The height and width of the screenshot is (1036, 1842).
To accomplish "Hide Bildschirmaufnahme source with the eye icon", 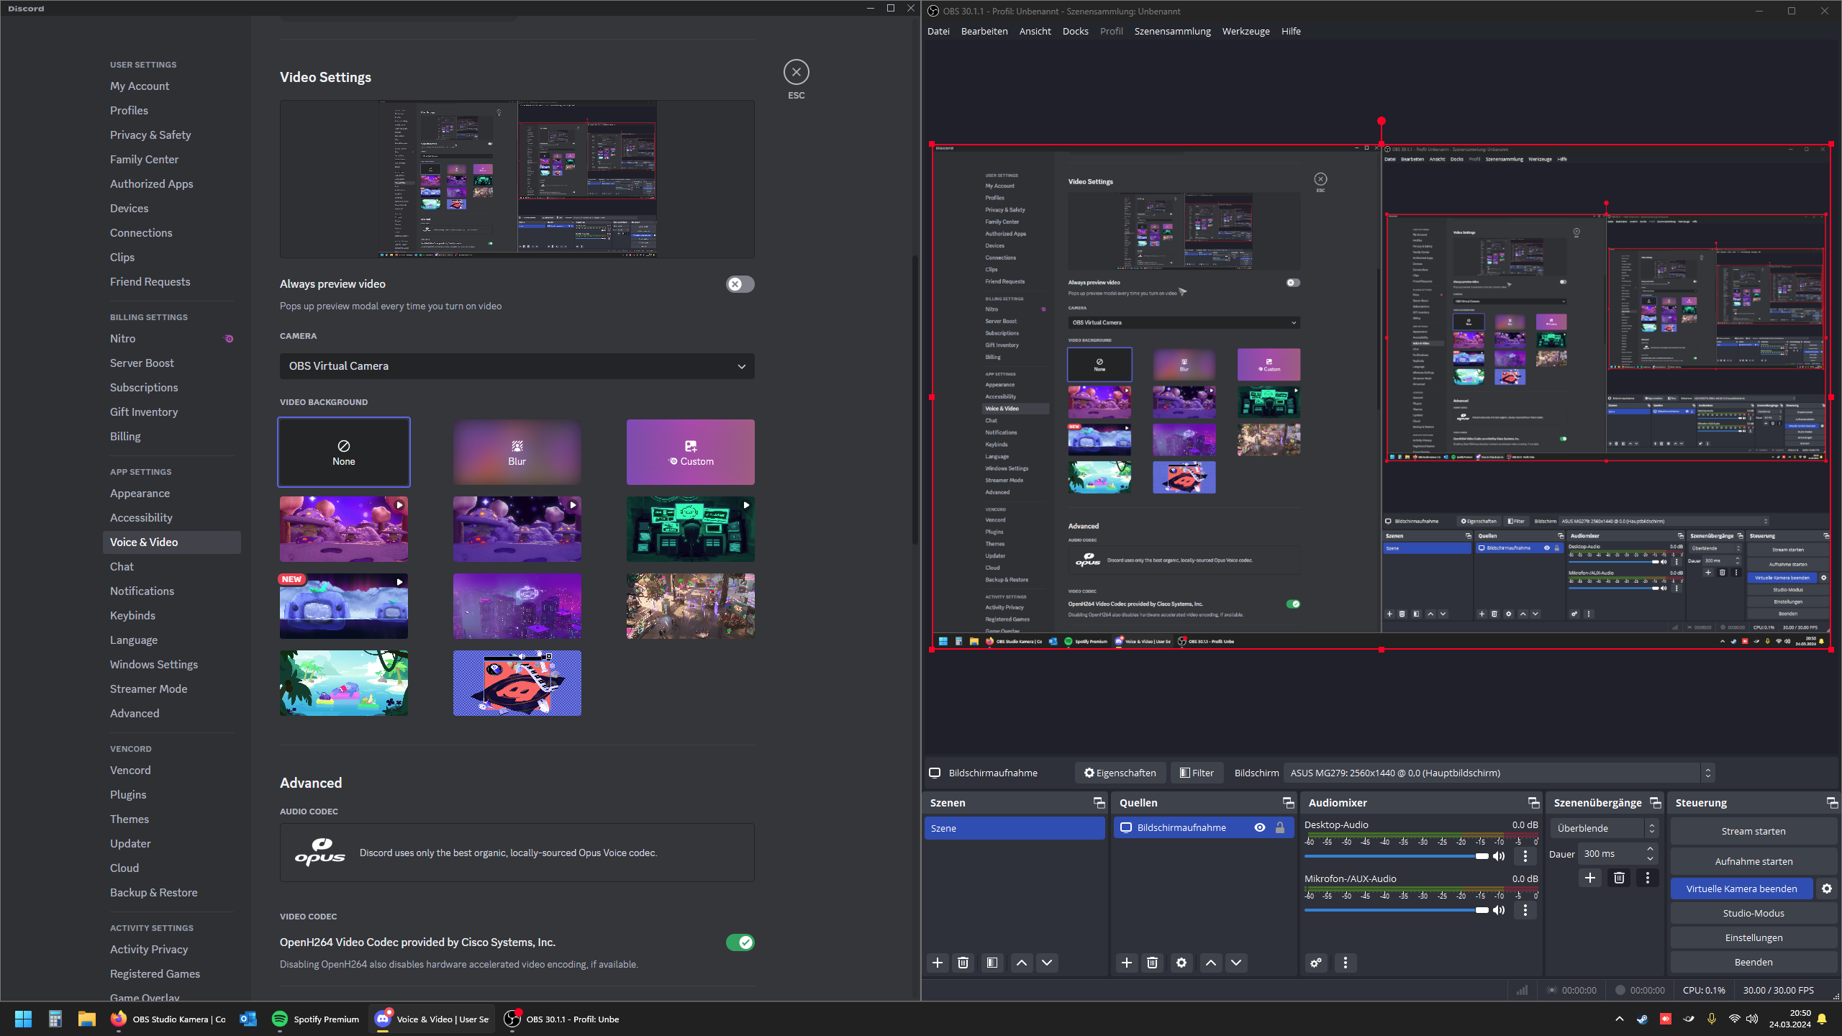I will pos(1260,827).
